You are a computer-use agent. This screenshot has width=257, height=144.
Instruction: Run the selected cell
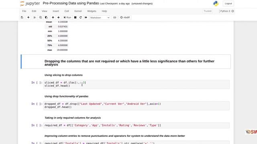point(67,18)
